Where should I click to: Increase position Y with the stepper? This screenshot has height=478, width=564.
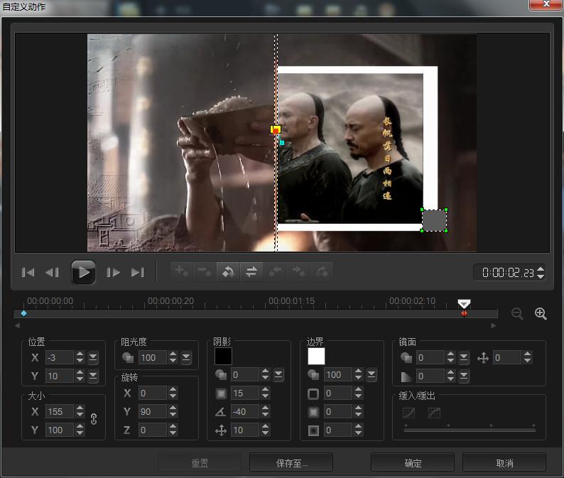80,373
